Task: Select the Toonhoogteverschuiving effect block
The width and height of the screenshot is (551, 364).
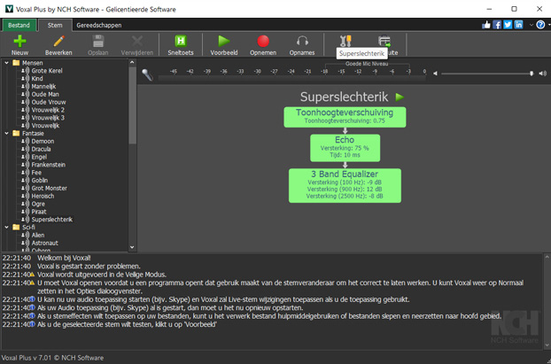Action: pos(345,117)
